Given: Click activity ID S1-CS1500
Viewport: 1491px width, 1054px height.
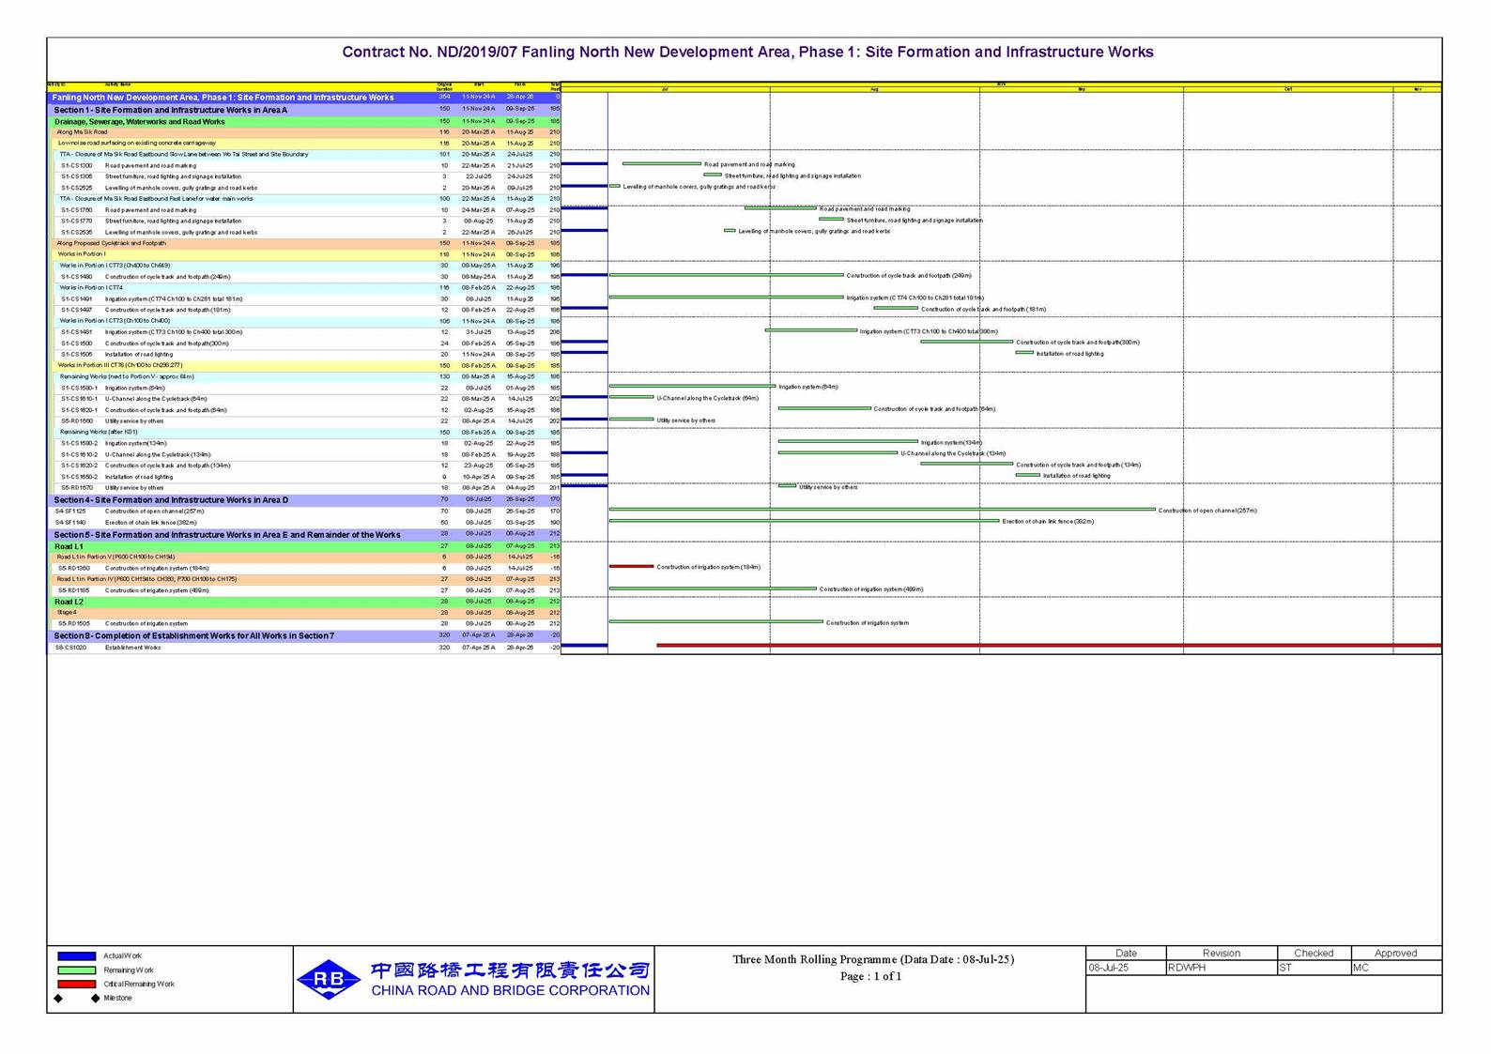Looking at the screenshot, I should [77, 344].
